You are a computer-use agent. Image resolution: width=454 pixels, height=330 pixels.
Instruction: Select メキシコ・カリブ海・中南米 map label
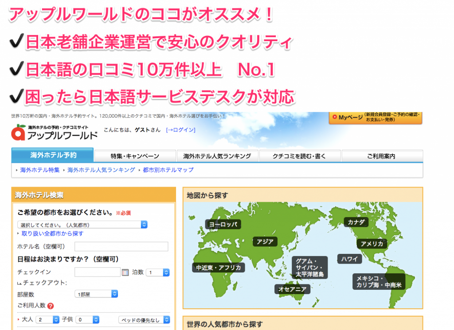[x=379, y=282]
